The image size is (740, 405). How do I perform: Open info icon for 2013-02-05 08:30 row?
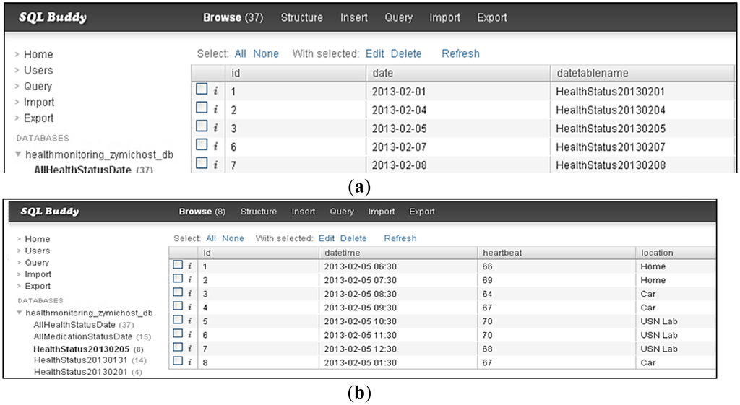point(190,293)
